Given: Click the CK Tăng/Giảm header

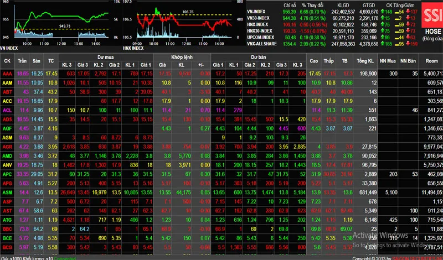Looking at the screenshot, I should click(400, 6).
